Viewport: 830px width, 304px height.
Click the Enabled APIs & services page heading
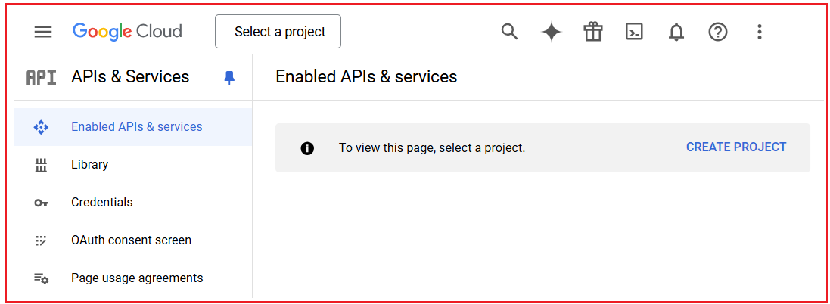[x=366, y=76]
